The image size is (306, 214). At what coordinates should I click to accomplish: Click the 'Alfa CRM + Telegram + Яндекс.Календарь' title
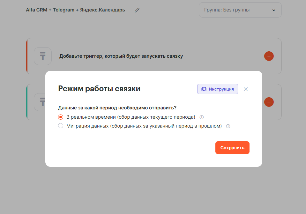pyautogui.click(x=75, y=10)
